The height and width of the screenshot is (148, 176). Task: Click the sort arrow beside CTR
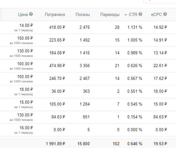pos(126,15)
